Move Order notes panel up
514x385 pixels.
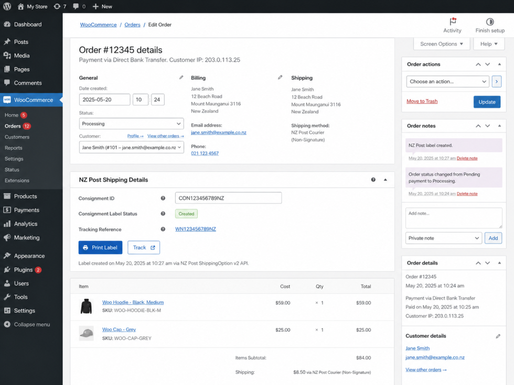478,126
